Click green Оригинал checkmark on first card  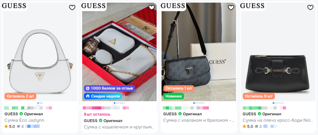coord(21,114)
